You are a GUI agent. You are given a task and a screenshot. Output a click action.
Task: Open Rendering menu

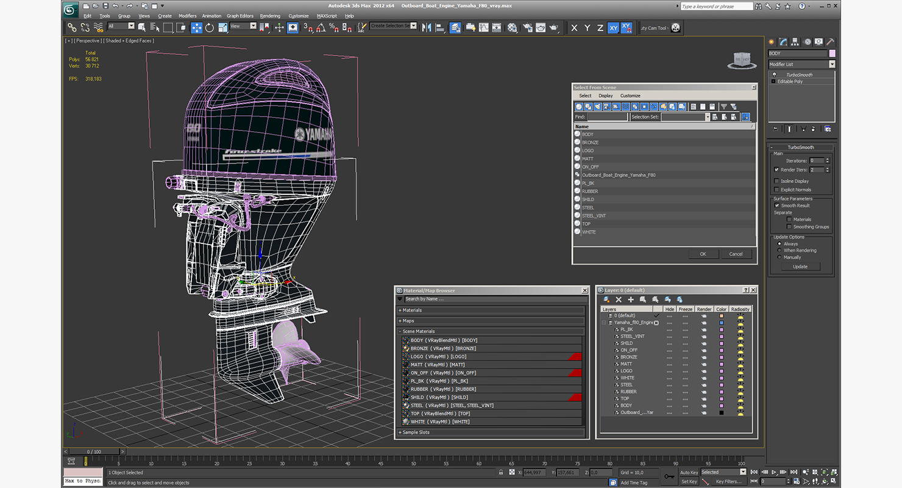[x=270, y=16]
